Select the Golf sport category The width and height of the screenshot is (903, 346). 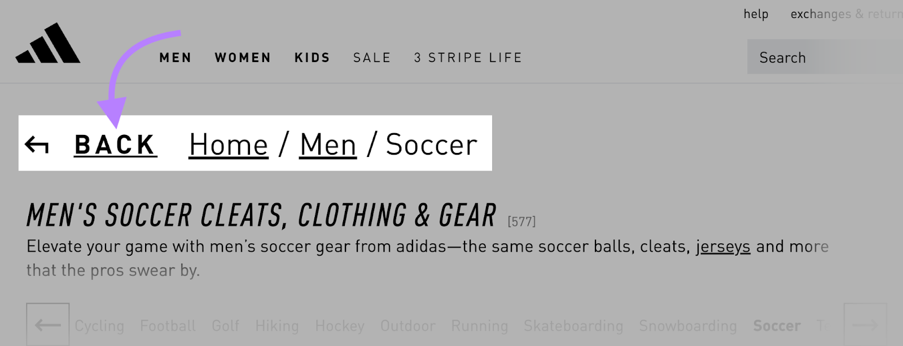coord(225,326)
